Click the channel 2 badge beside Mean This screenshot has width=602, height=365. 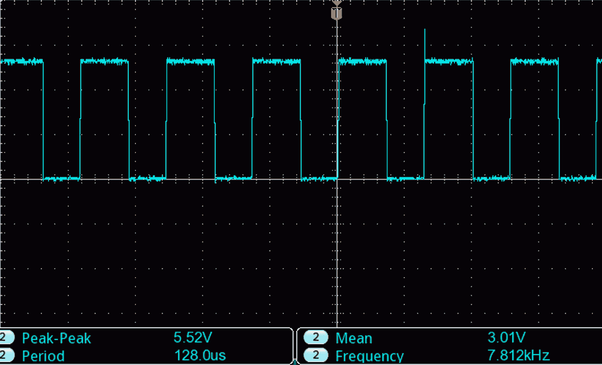coord(316,338)
